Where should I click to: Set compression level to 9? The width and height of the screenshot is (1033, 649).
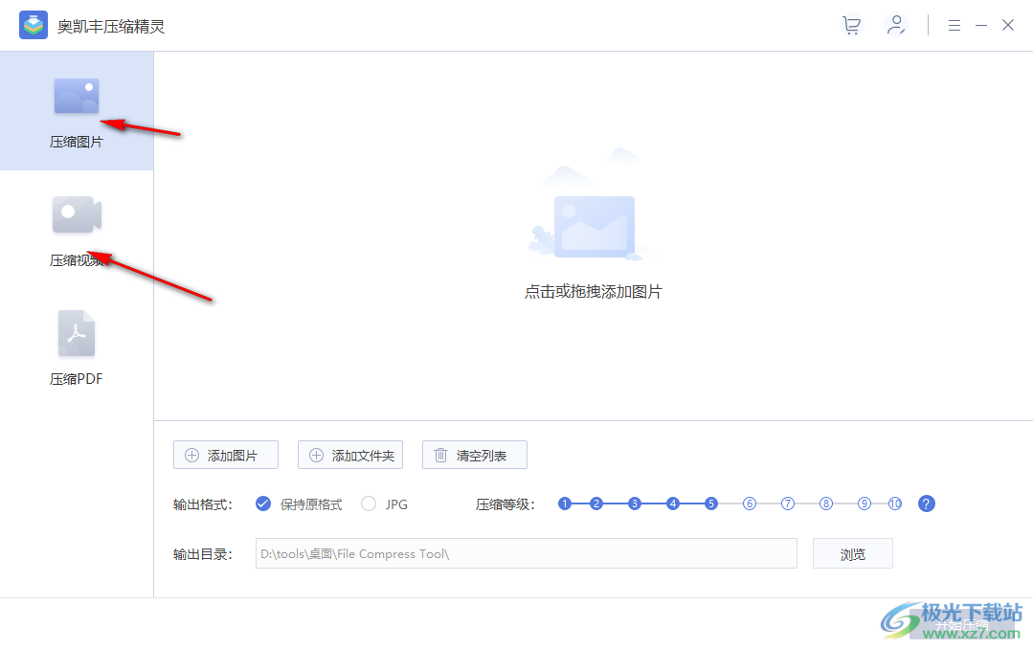865,504
